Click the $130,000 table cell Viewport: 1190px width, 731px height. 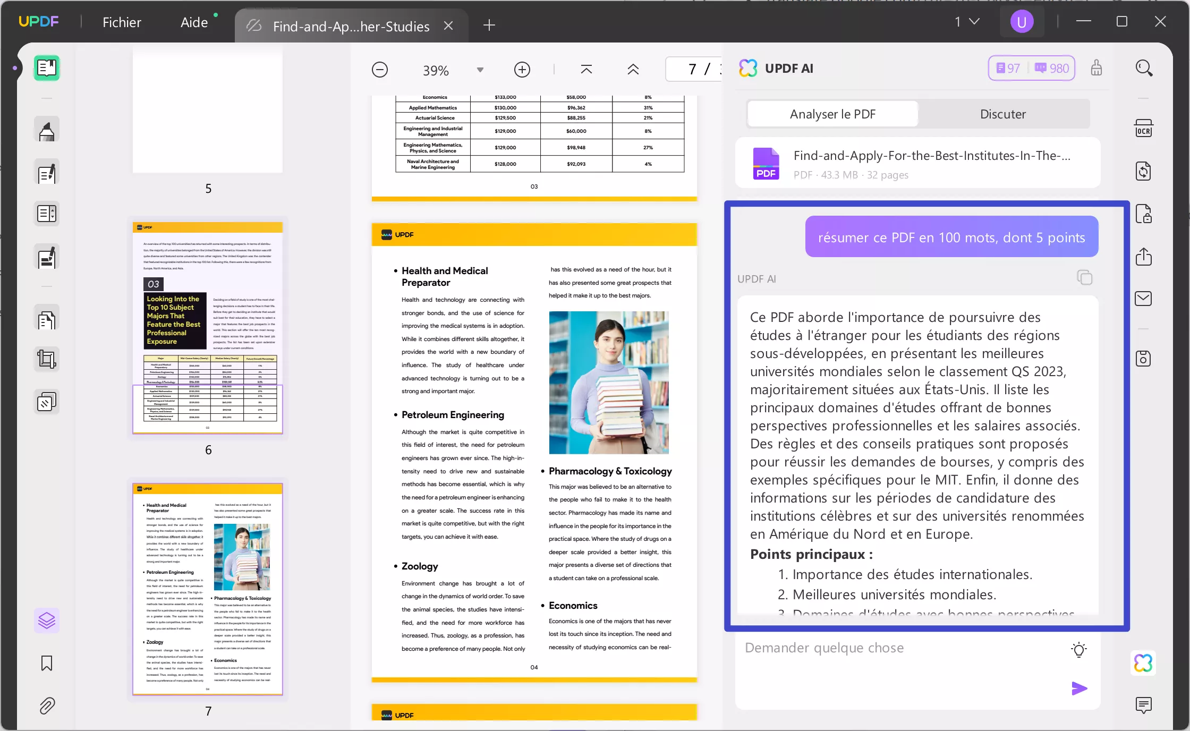[x=505, y=108]
